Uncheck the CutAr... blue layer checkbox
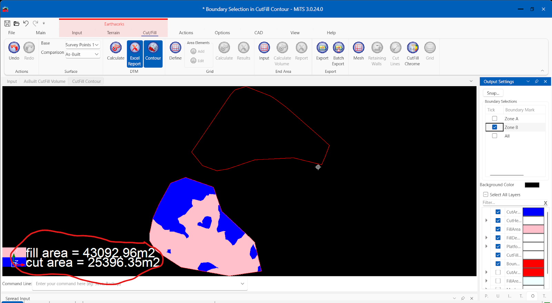This screenshot has height=303, width=552. tap(498, 212)
